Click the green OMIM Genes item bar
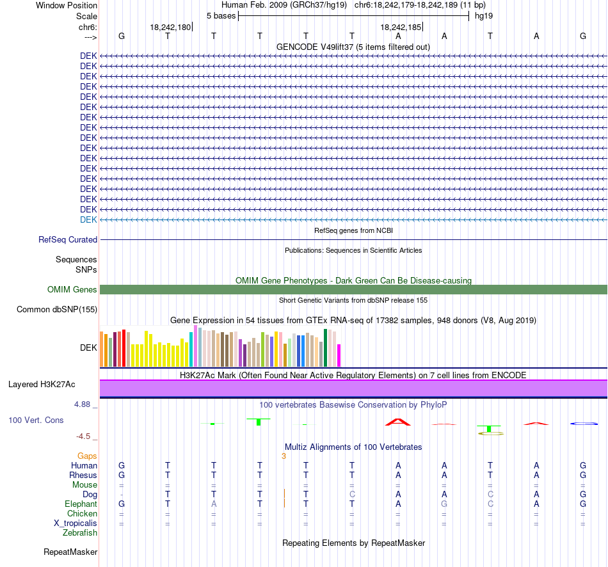 pos(353,290)
